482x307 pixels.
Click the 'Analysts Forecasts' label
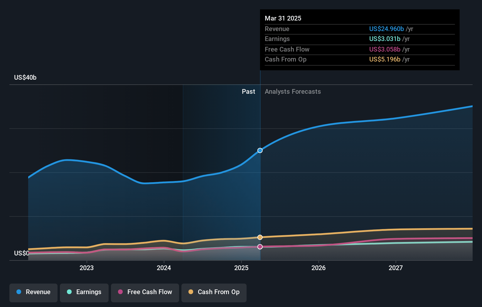pyautogui.click(x=293, y=91)
